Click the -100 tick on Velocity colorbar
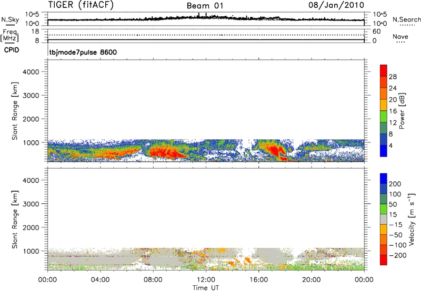Screen dimensions: 421x291 pyautogui.click(x=397, y=245)
